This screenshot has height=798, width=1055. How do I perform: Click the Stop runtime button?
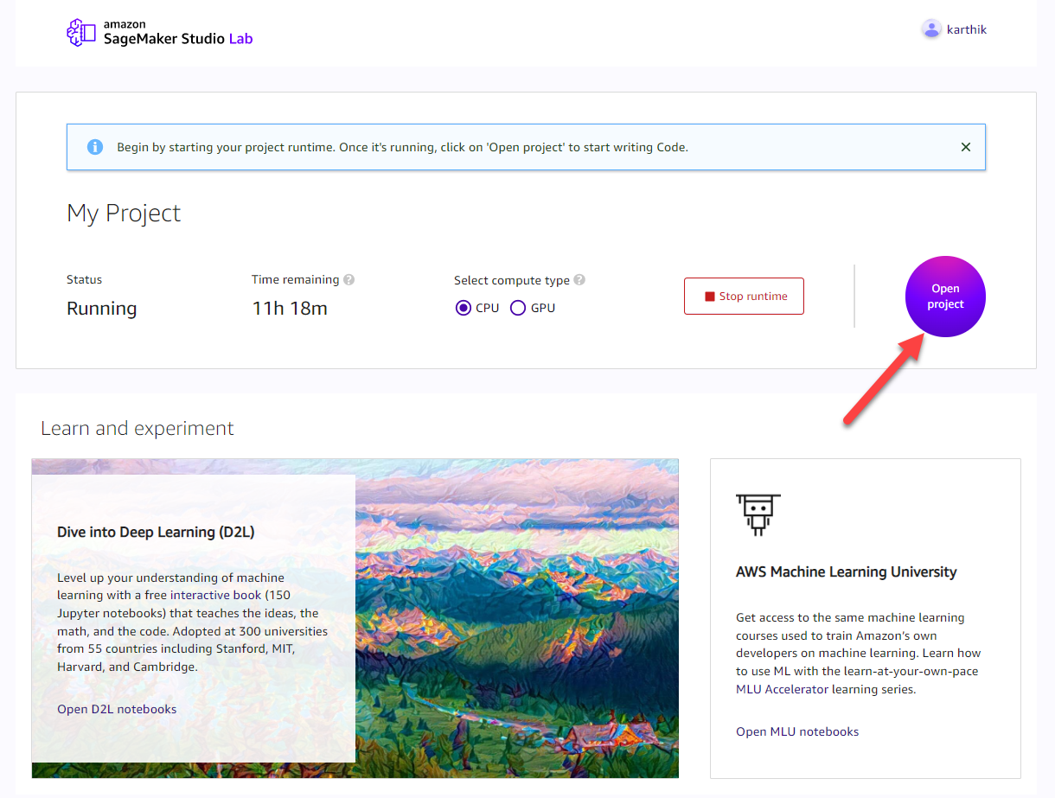pyautogui.click(x=744, y=296)
